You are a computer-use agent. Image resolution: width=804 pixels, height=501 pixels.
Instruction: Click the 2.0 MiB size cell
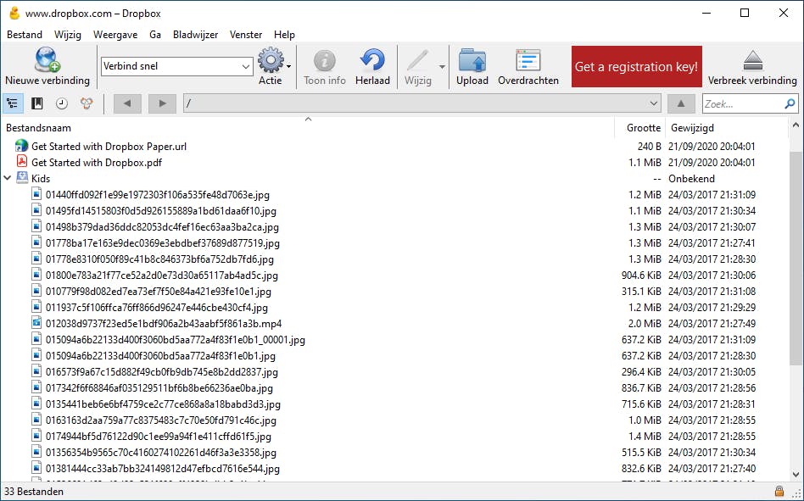pyautogui.click(x=645, y=324)
